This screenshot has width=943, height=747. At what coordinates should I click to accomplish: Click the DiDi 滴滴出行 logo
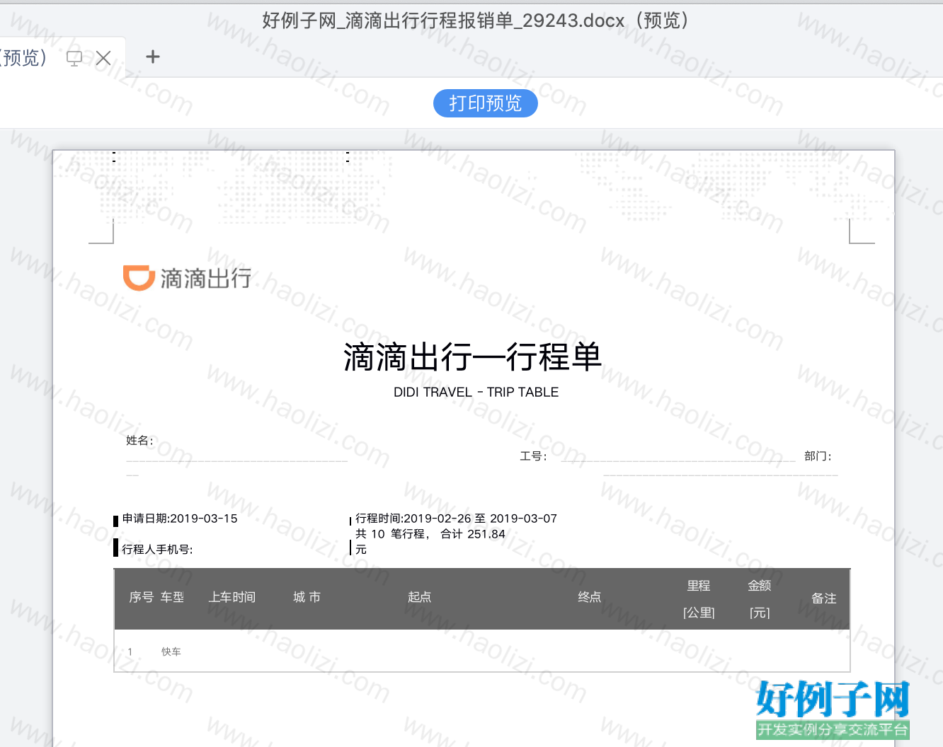coord(187,278)
